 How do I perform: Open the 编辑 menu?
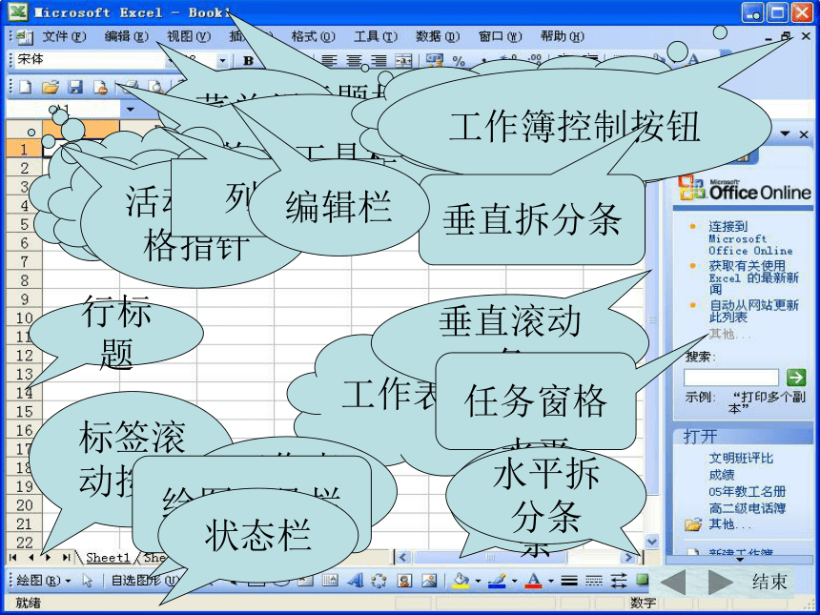(x=126, y=36)
